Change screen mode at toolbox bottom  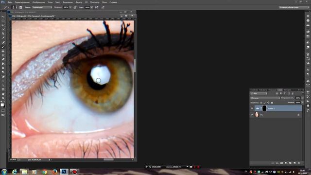3,115
